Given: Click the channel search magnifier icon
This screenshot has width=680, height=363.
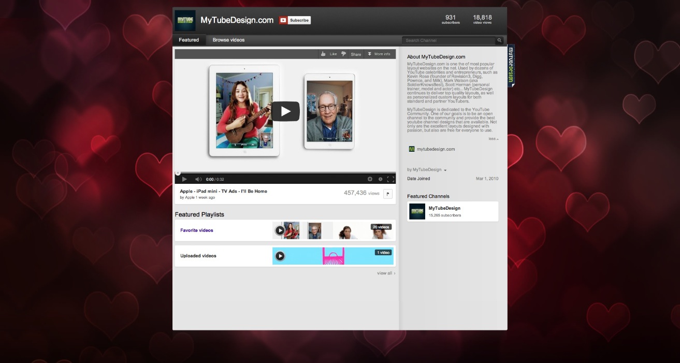Looking at the screenshot, I should click(500, 40).
